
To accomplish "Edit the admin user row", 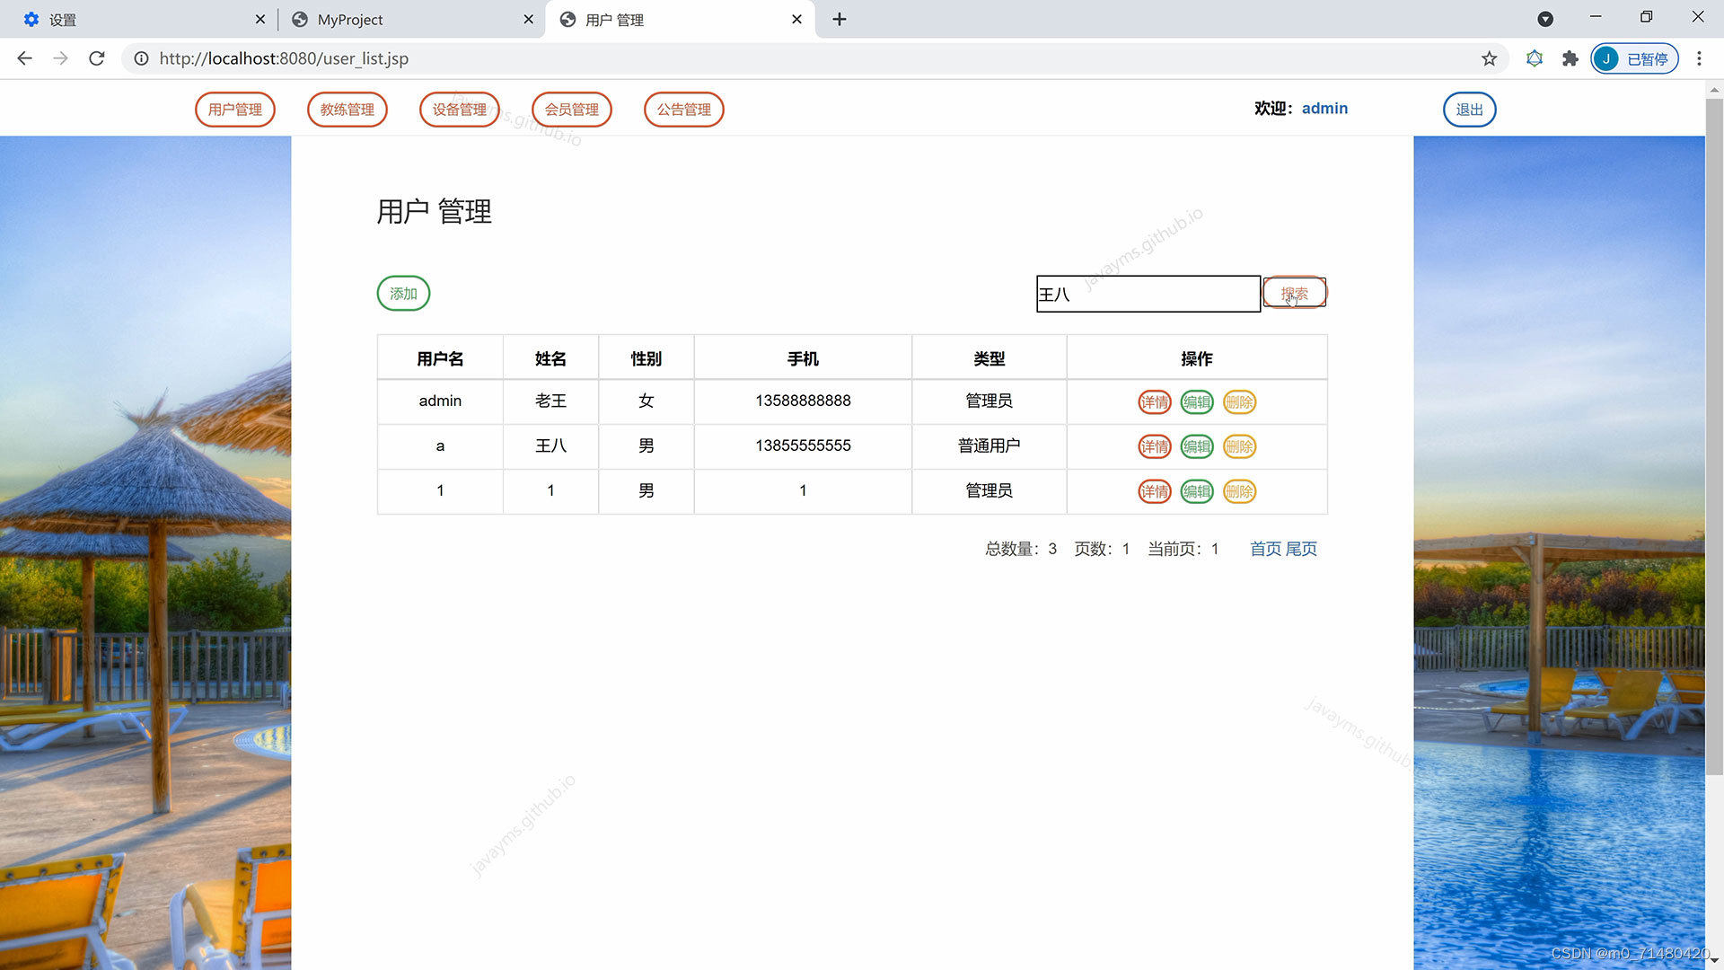I will (x=1197, y=402).
